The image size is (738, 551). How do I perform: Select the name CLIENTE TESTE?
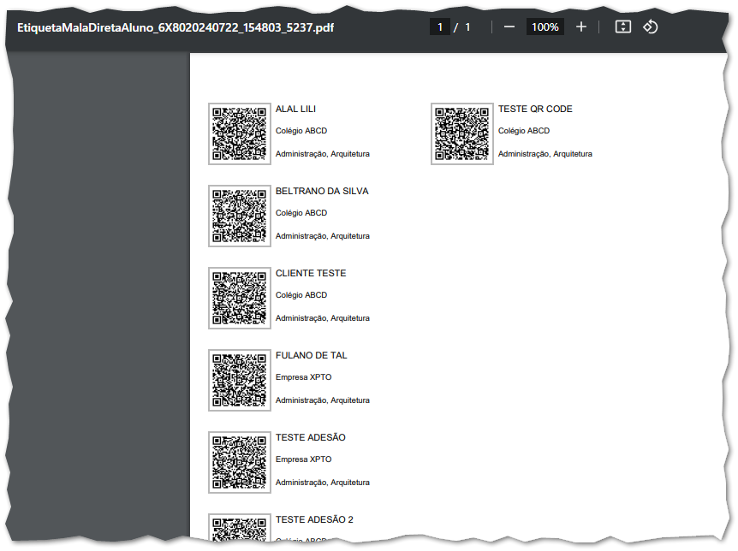311,274
